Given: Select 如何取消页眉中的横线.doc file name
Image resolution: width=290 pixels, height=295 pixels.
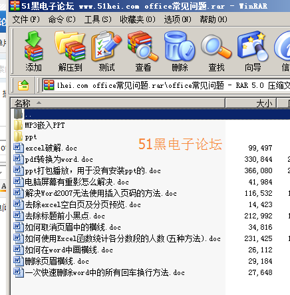Looking at the screenshot, I should (x=72, y=227).
